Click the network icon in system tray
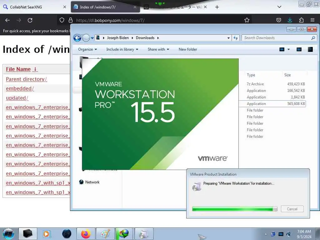320x240 pixels. [x=281, y=234]
